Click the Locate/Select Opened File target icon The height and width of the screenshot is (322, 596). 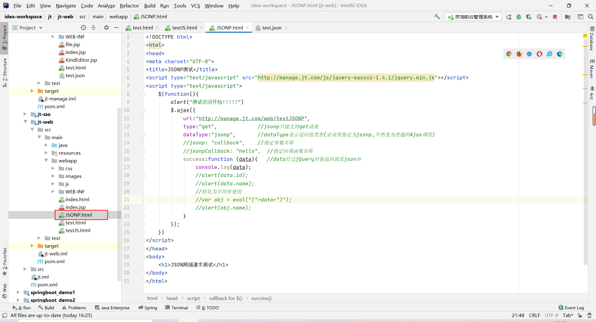pyautogui.click(x=84, y=28)
